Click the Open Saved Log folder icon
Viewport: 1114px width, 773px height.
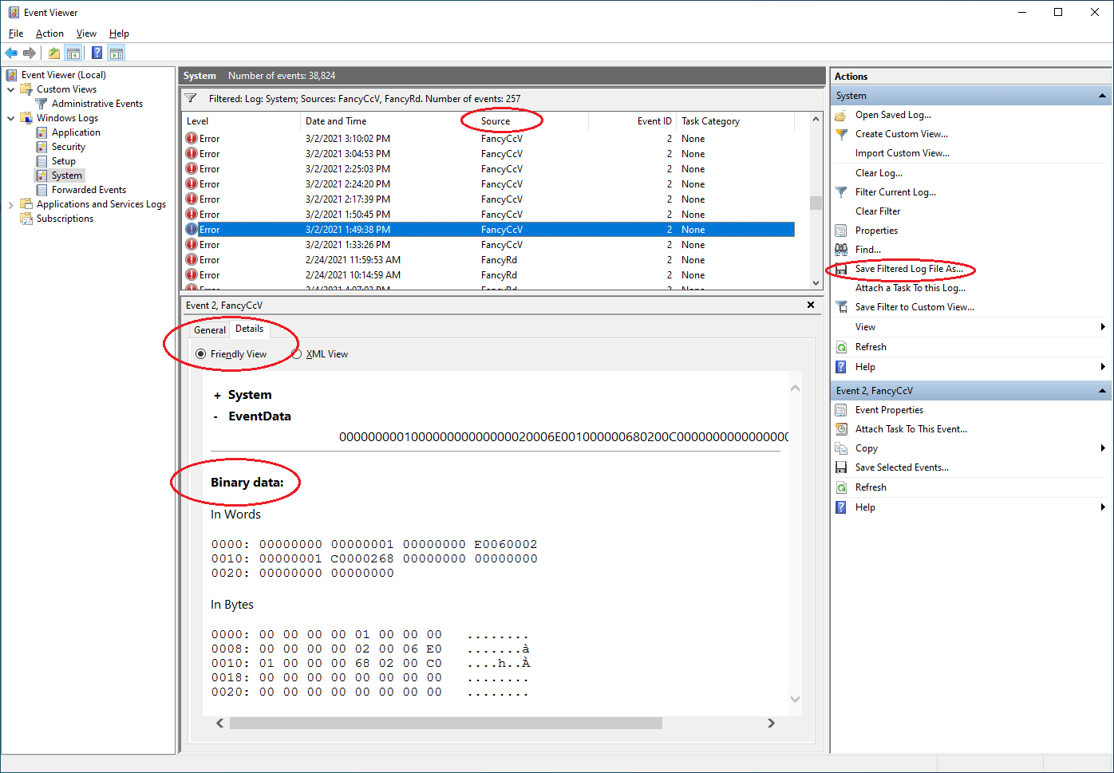[841, 115]
